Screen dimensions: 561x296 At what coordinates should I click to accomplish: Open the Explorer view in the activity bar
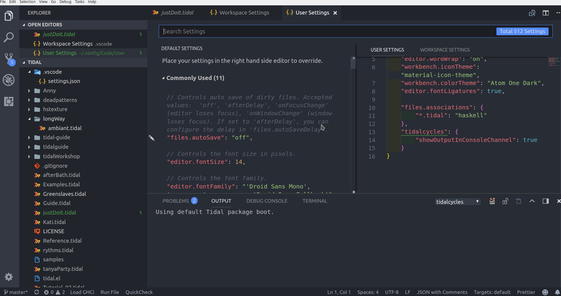[x=9, y=15]
